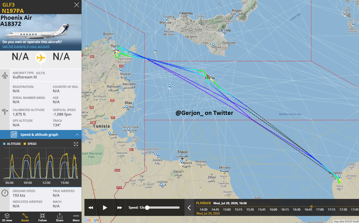The width and height of the screenshot is (359, 223).
Task: Click the Google logo on map
Action: (92, 220)
